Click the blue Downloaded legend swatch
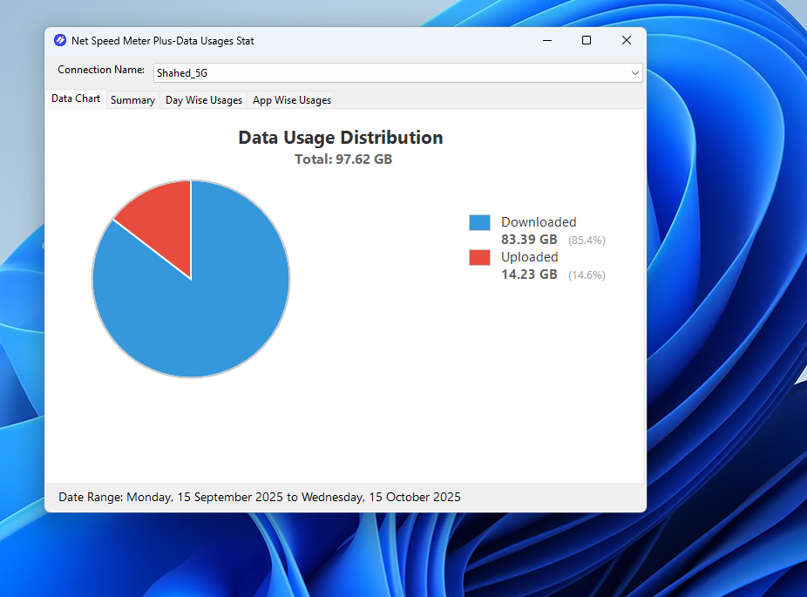 tap(478, 222)
